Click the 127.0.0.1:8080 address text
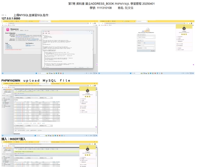 tap(11, 19)
